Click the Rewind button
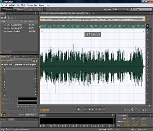The height and width of the screenshot is (131, 153). click(x=93, y=109)
